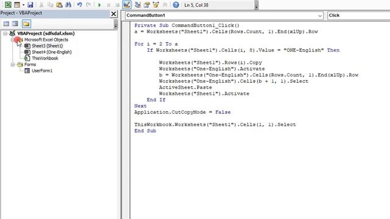Click the 'Worksheets("Sheet1").Activate' line
Screen dimensions: 390x219
point(204,94)
